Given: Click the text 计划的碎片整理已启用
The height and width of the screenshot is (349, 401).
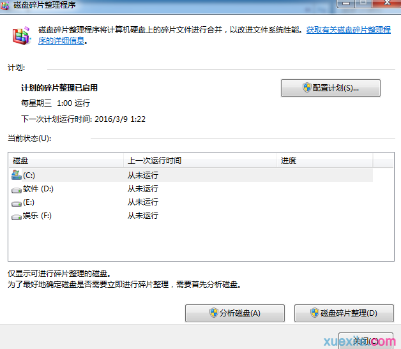Looking at the screenshot, I should click(59, 88).
